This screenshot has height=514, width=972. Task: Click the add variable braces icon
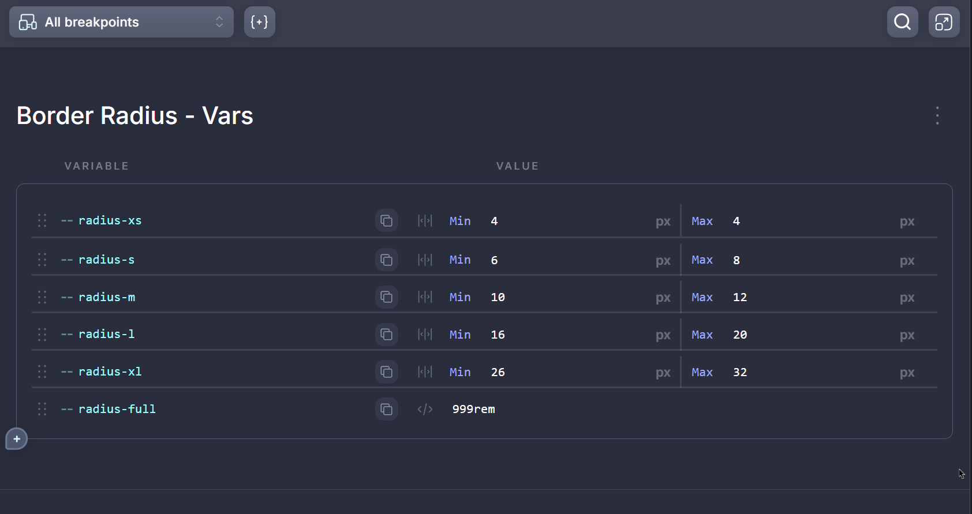click(x=259, y=22)
